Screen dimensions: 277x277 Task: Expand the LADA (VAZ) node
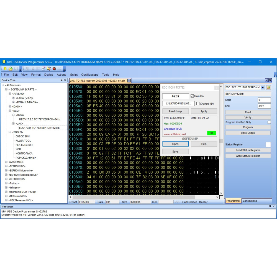click(x=13, y=98)
